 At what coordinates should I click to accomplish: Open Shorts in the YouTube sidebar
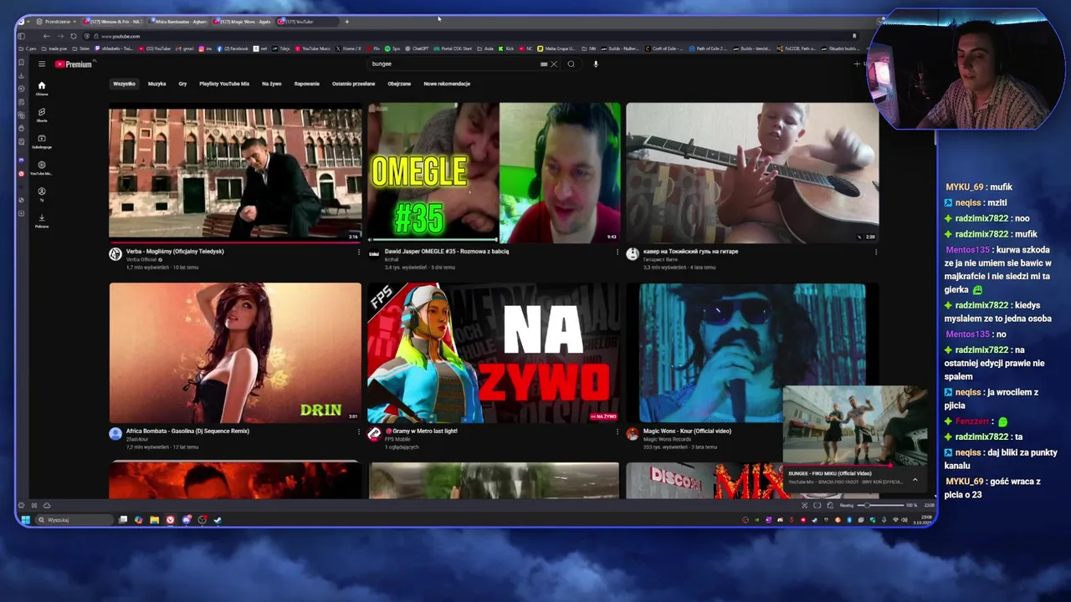[x=41, y=114]
